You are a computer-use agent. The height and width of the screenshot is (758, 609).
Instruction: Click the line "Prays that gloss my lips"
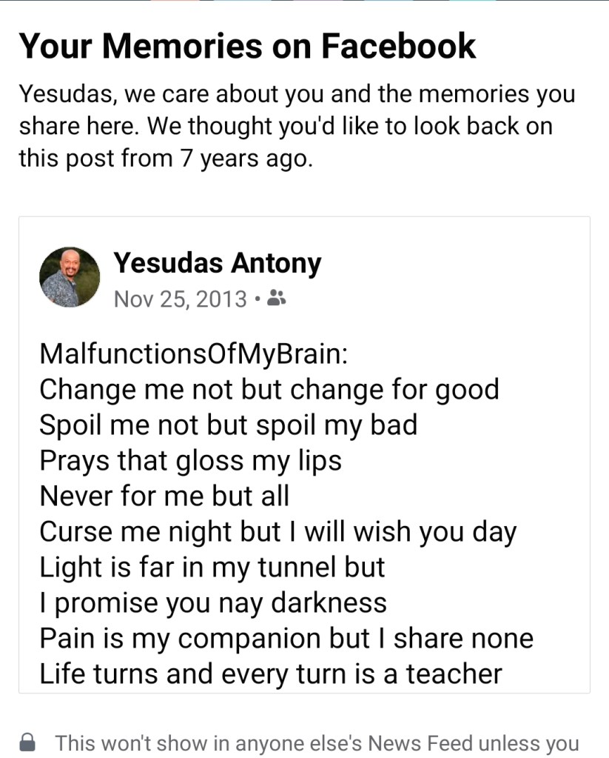tap(190, 460)
